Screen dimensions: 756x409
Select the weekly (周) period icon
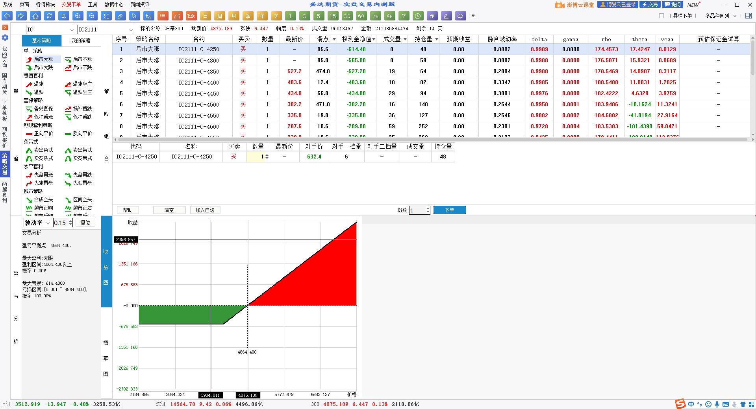tap(219, 16)
